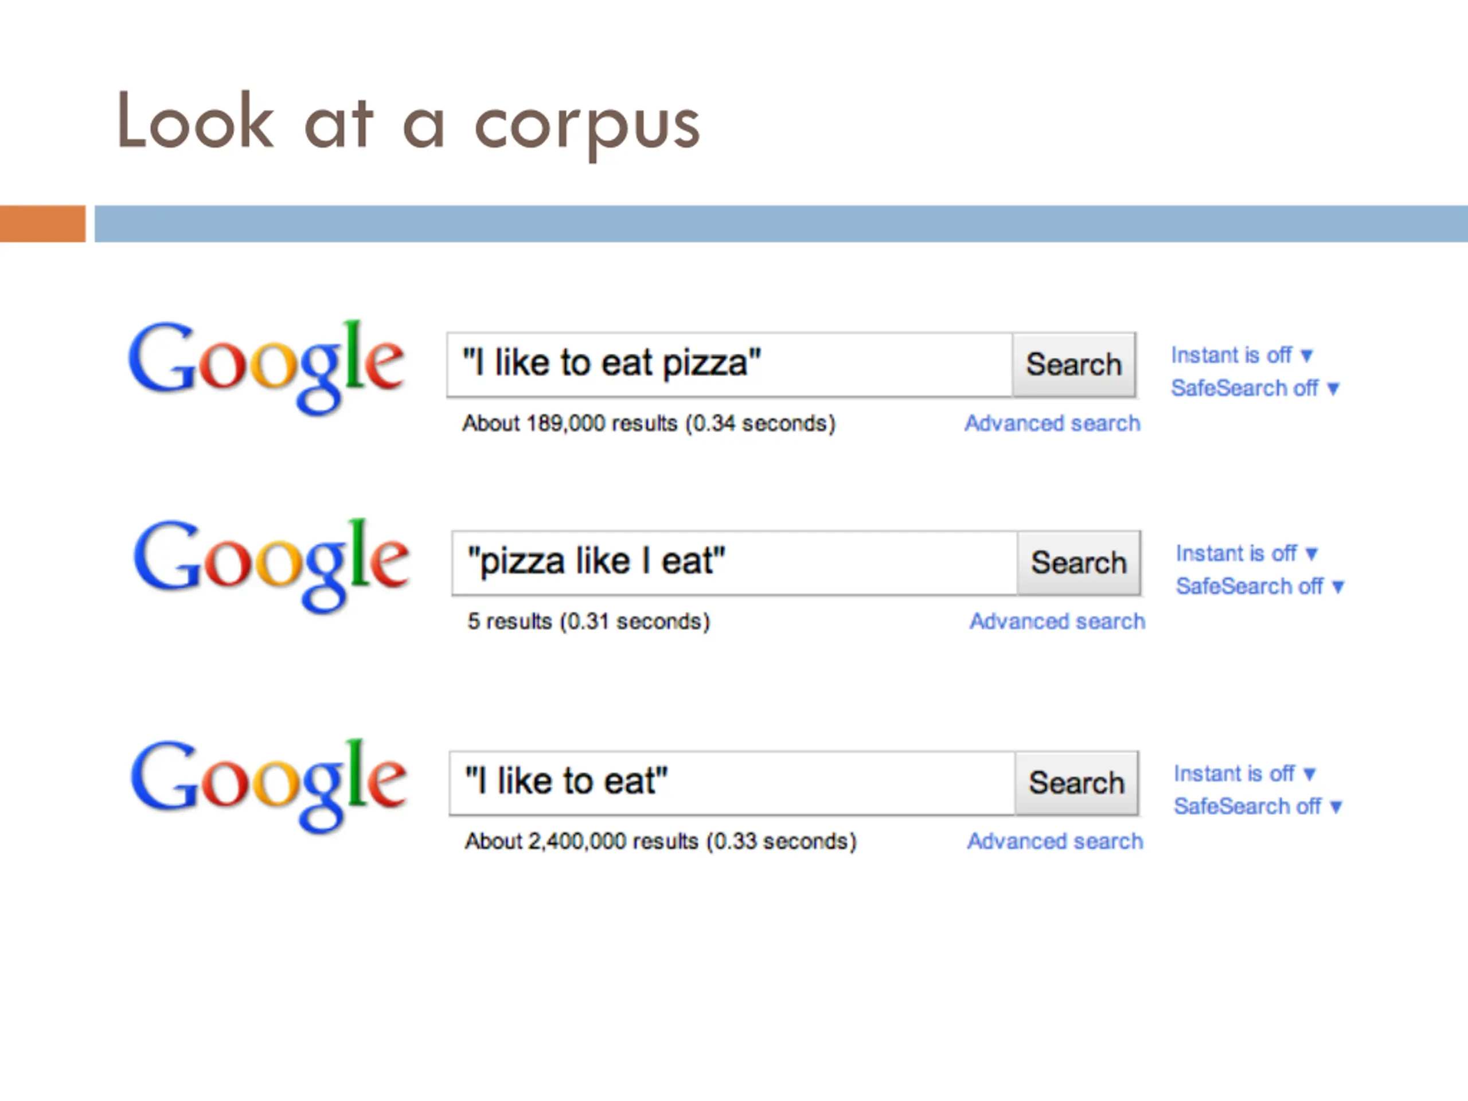This screenshot has width=1468, height=1101.
Task: Focus the "I like to eat pizza" search field
Action: click(x=729, y=364)
